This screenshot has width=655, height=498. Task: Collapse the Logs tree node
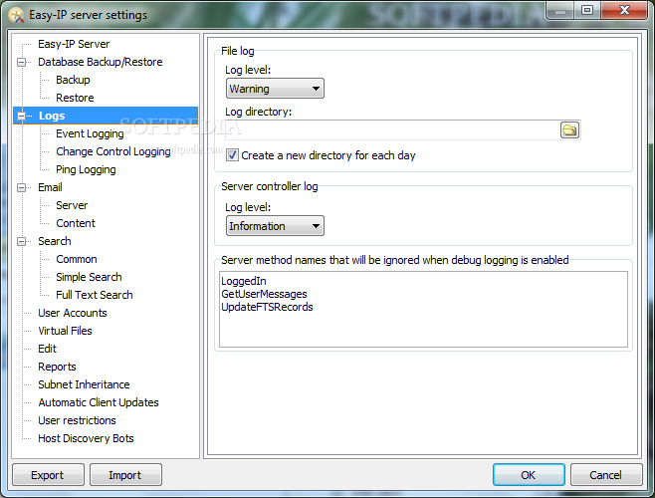point(21,116)
